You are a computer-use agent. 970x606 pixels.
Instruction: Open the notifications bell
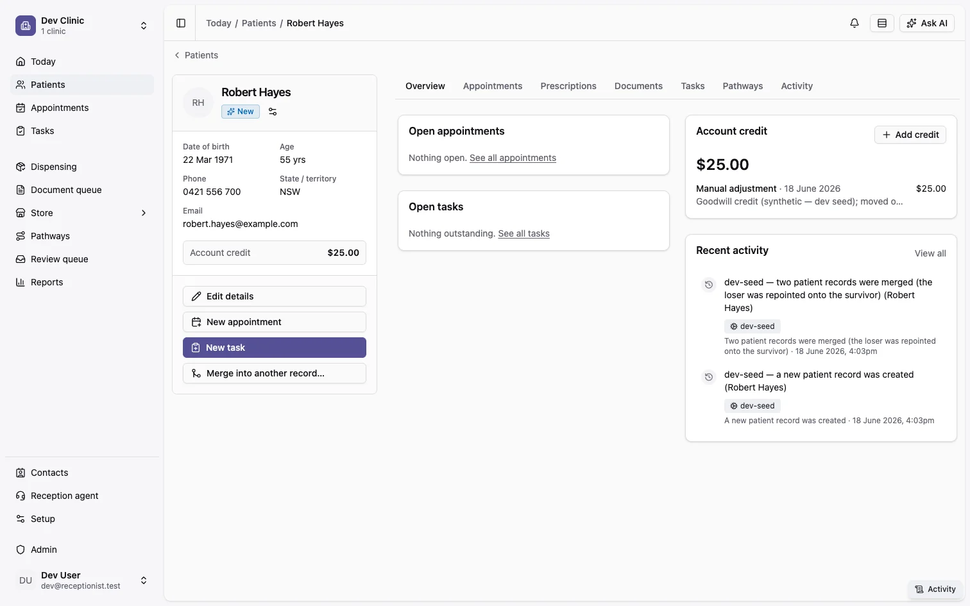coord(855,23)
